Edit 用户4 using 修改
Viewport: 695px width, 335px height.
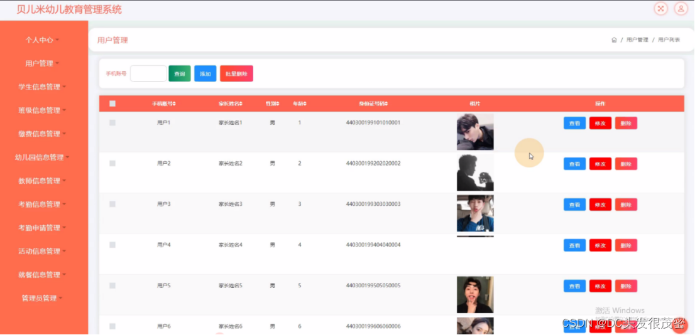pos(600,245)
